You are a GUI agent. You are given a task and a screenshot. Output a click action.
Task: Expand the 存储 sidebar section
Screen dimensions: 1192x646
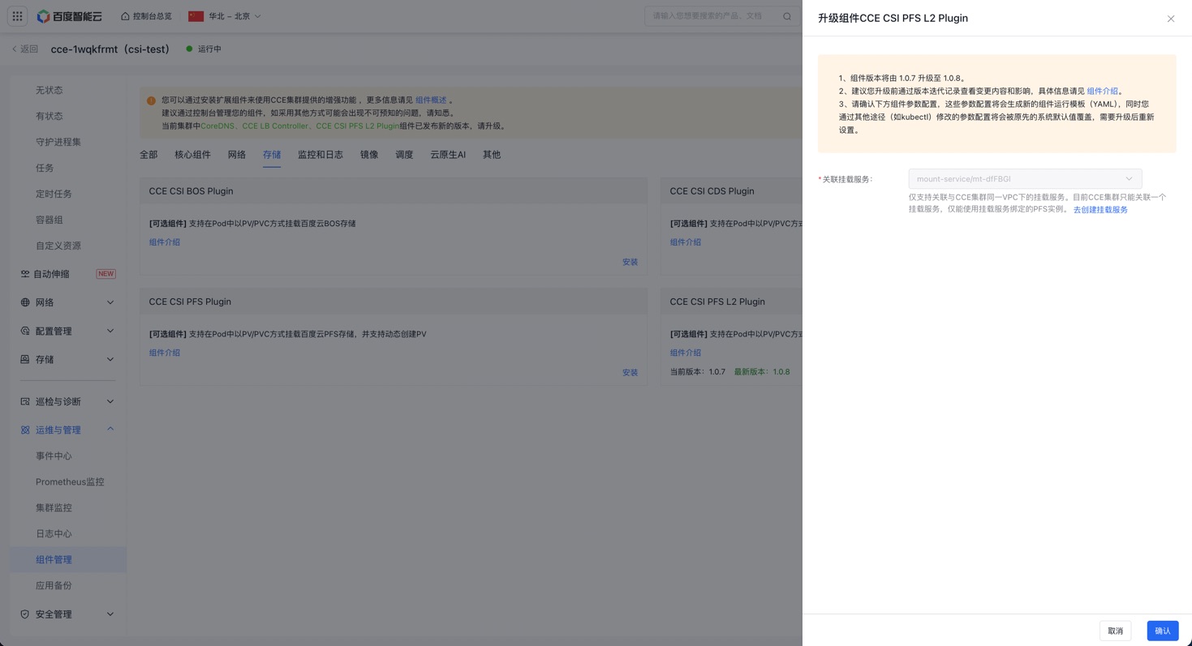[x=110, y=359]
